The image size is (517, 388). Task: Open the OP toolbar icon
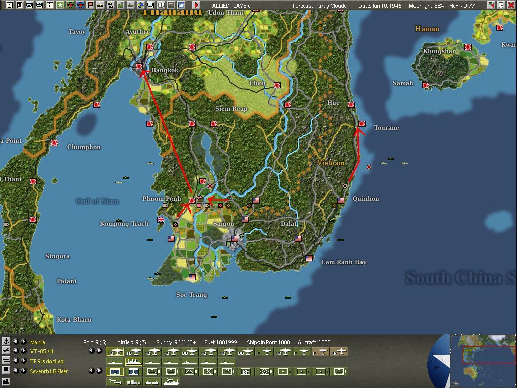(161, 5)
